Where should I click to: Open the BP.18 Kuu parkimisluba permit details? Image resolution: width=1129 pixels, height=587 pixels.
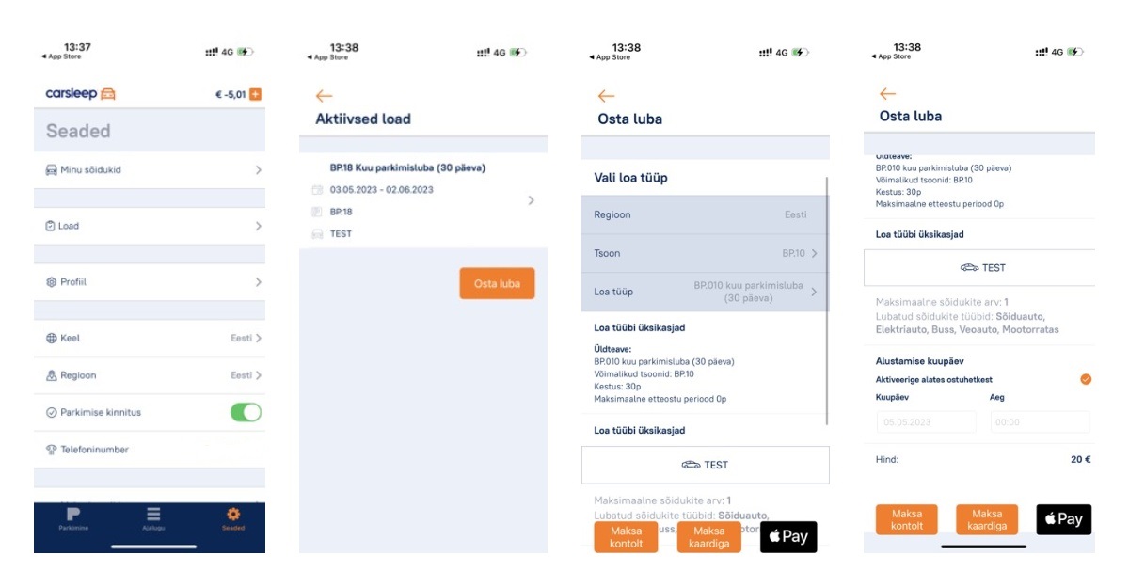[x=423, y=200]
